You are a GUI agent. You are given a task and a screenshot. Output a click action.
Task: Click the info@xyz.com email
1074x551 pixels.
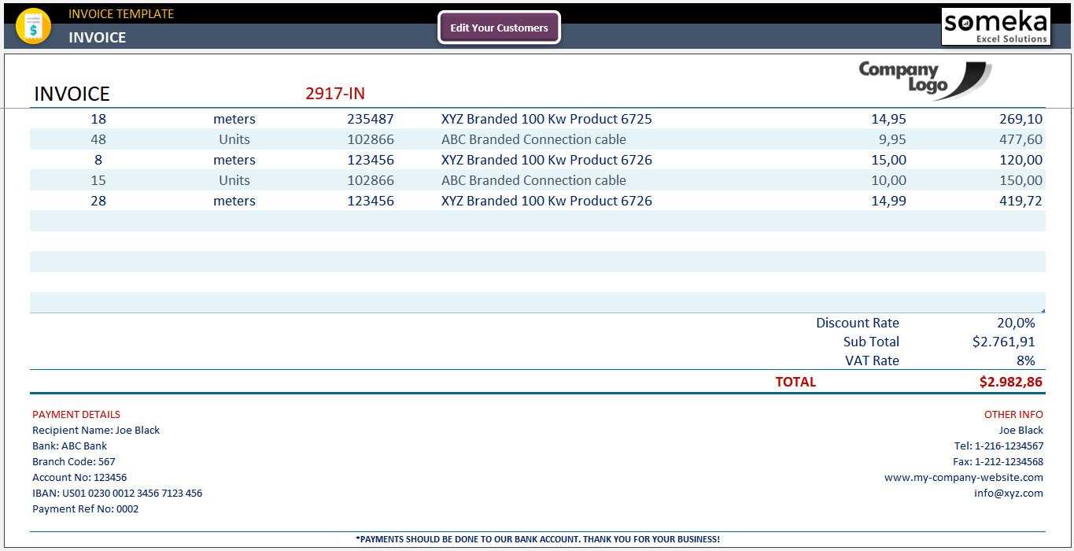pyautogui.click(x=1009, y=493)
